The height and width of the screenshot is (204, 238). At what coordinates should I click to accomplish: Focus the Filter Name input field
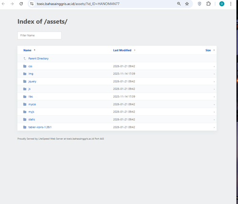click(40, 35)
